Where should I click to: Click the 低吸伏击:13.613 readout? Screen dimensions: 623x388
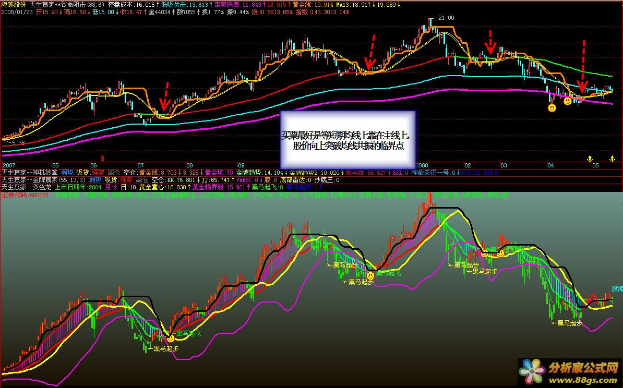pyautogui.click(x=185, y=5)
